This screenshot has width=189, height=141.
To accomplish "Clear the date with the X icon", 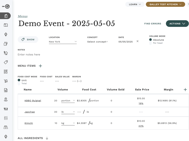I will pos(138,41).
